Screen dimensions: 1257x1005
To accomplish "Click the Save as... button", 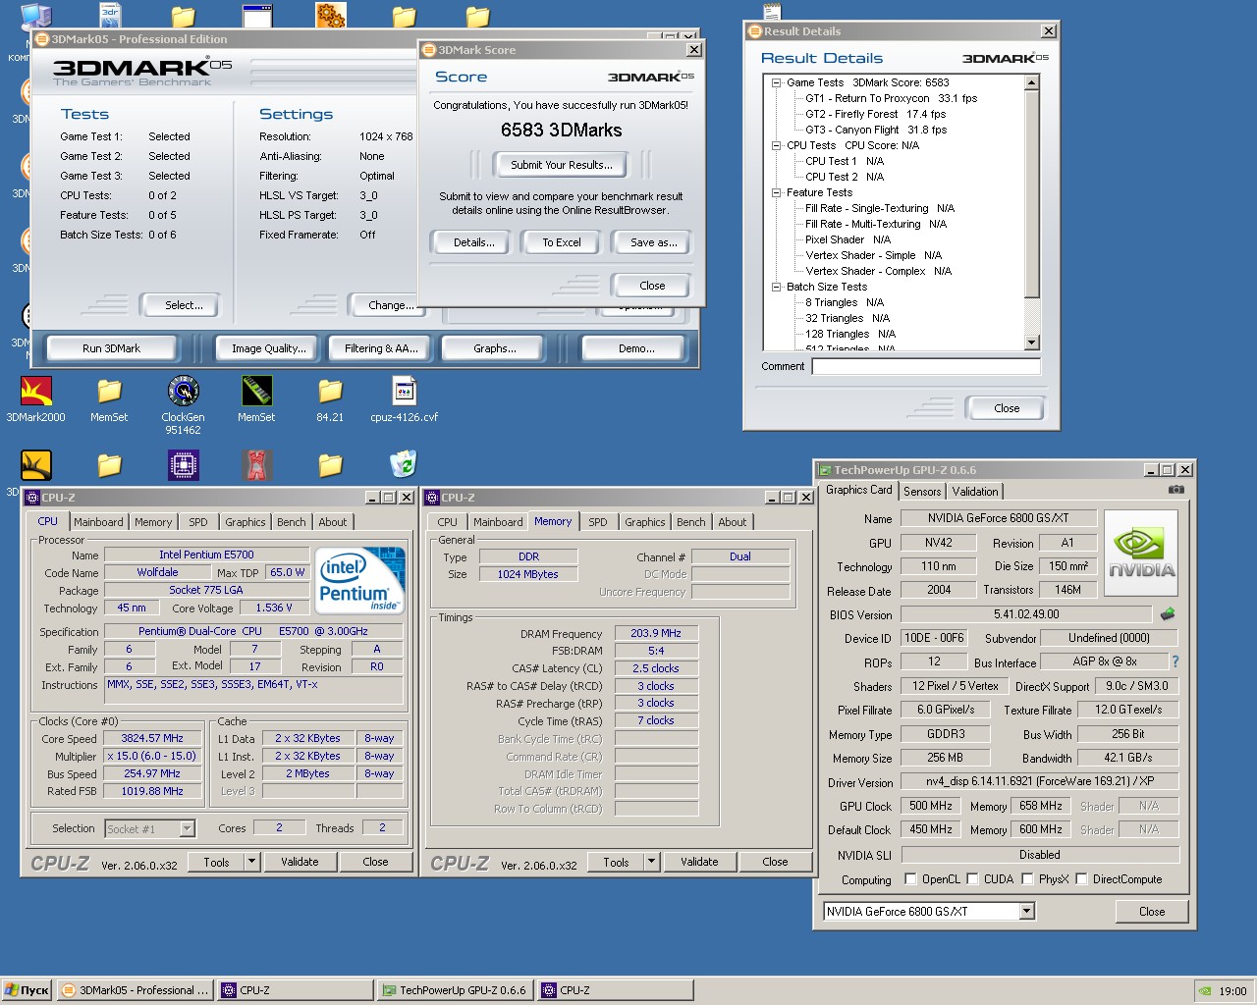I will [653, 242].
